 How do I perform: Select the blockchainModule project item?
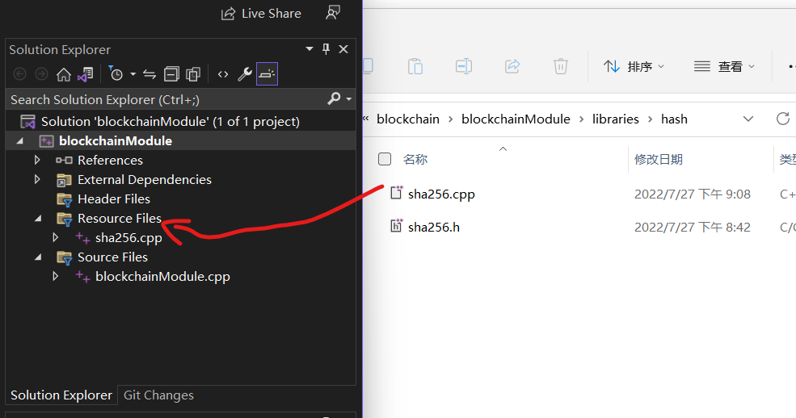(x=116, y=141)
